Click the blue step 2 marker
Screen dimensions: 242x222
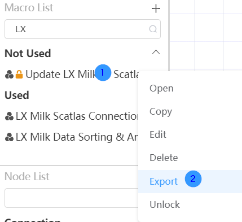(193, 179)
